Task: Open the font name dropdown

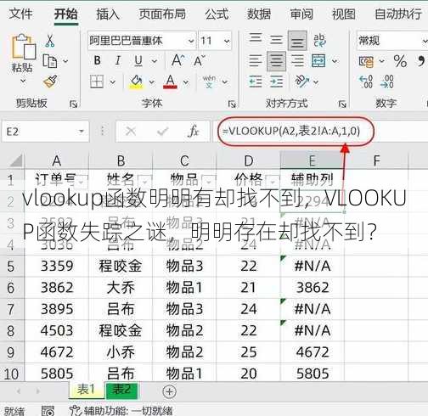Action: [x=191, y=42]
